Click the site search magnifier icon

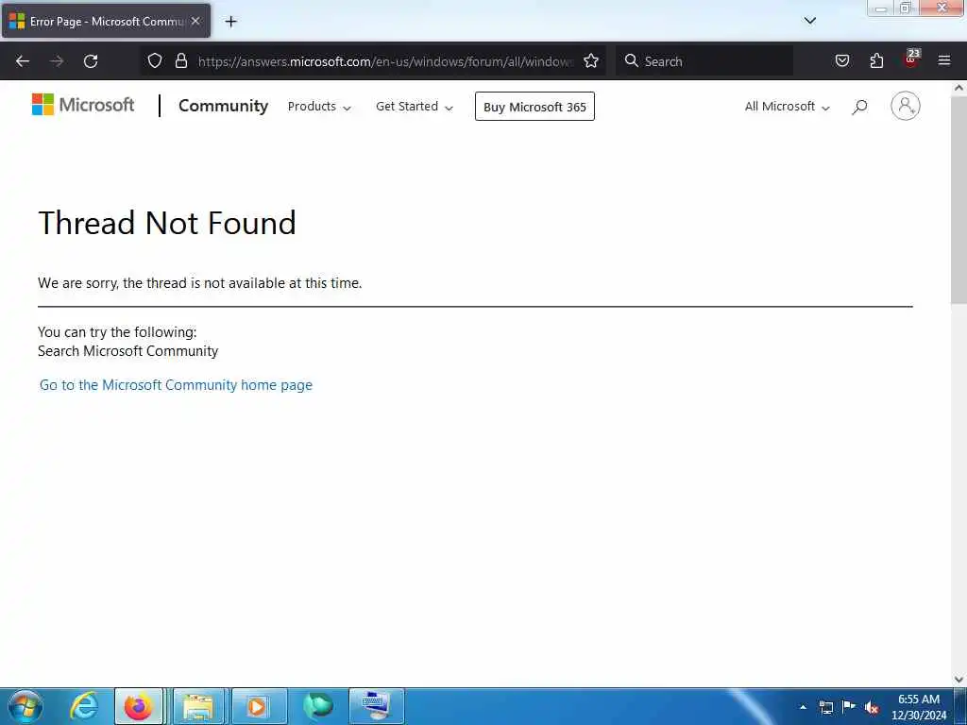pos(859,107)
